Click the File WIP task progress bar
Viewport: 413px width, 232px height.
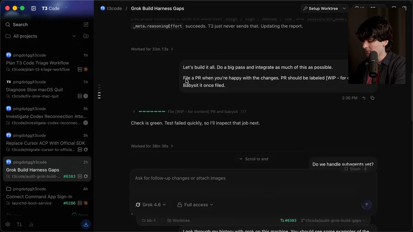[x=152, y=112]
